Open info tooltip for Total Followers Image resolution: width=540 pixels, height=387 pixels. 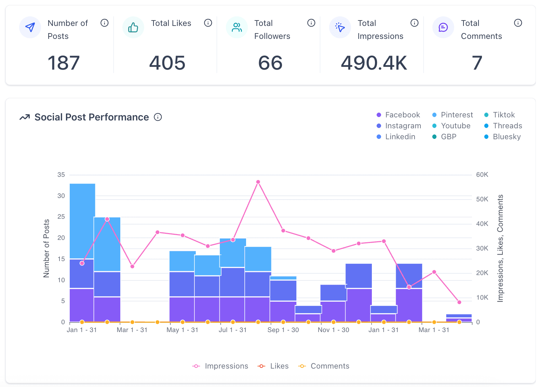[x=311, y=23]
